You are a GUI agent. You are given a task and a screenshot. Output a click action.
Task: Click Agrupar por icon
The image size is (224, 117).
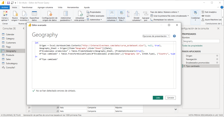click(x=146, y=14)
